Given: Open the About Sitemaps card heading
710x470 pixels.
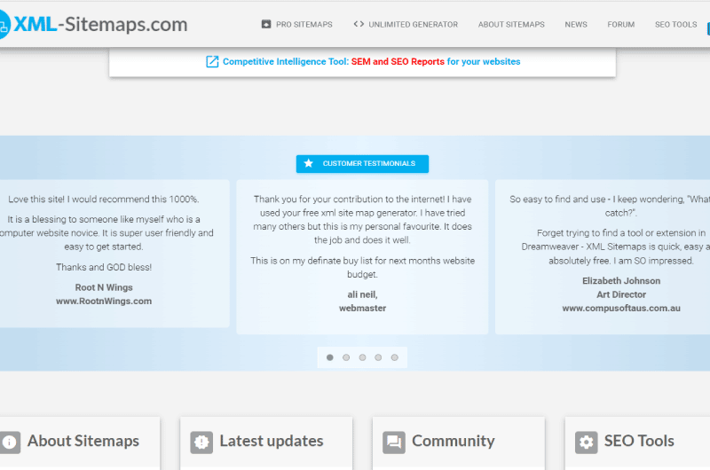Looking at the screenshot, I should [83, 441].
